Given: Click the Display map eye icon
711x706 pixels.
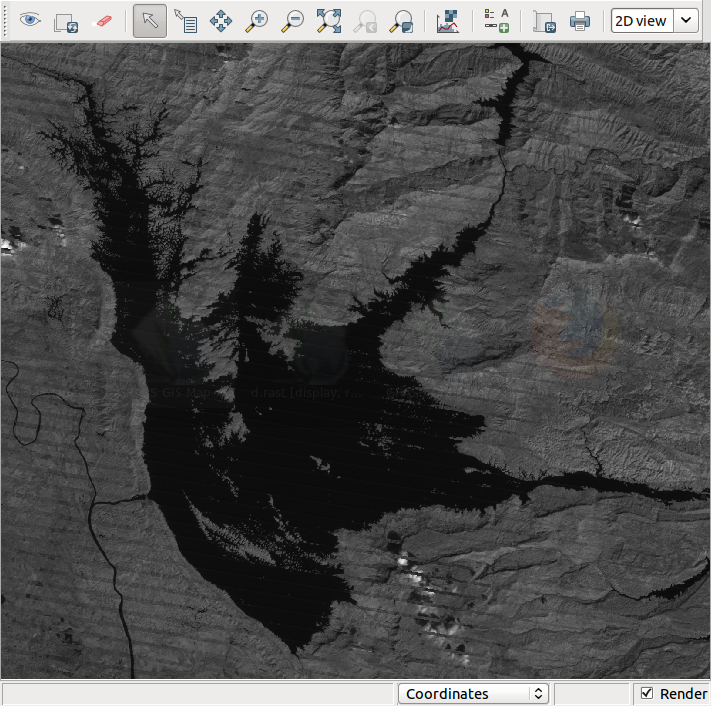Looking at the screenshot, I should pos(30,20).
